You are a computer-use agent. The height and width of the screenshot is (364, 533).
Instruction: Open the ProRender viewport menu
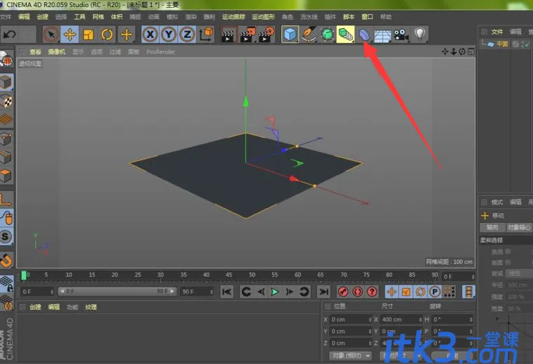[160, 51]
